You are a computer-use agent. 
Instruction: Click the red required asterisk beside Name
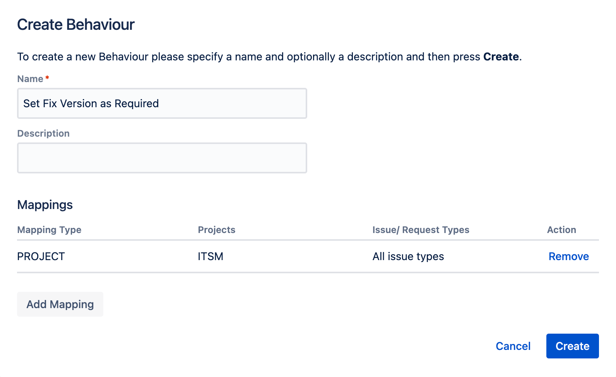point(47,78)
